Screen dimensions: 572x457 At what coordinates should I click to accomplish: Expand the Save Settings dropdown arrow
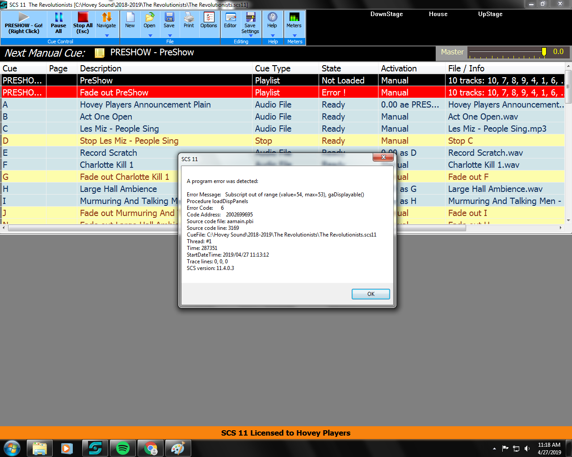tap(250, 36)
